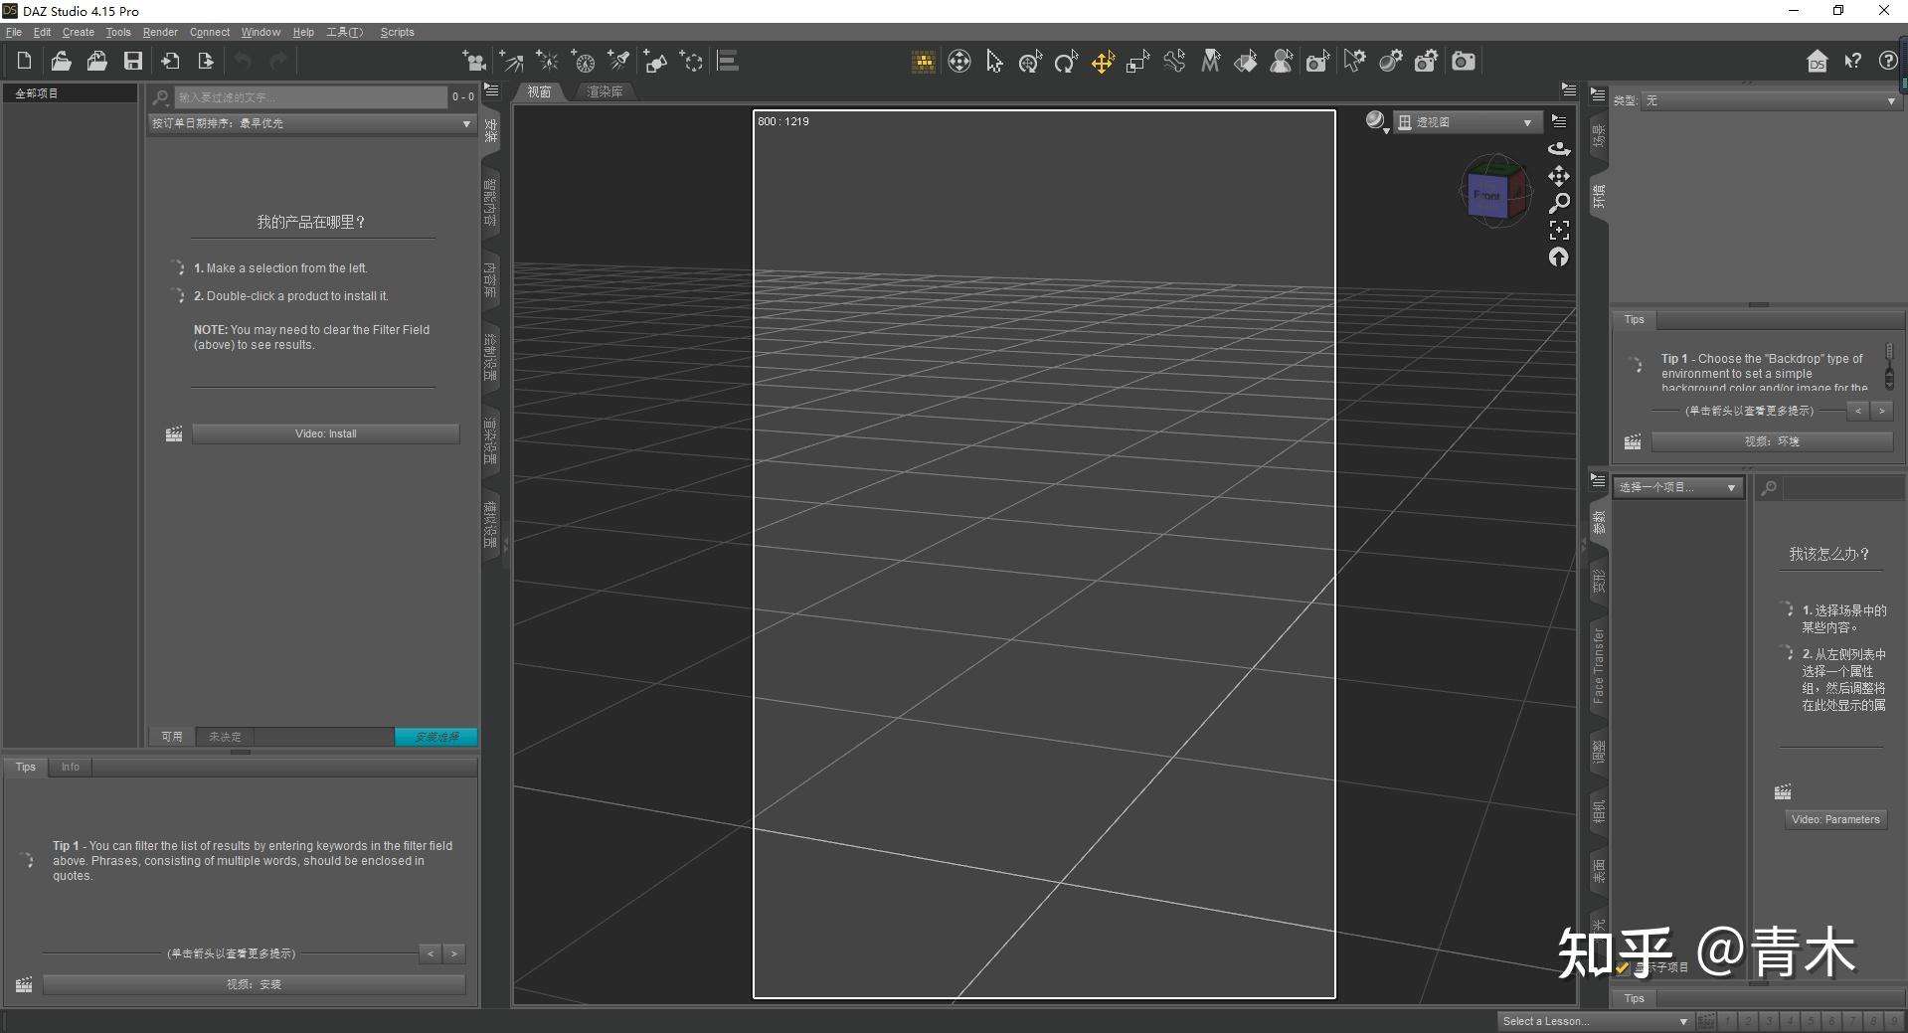Image resolution: width=1908 pixels, height=1033 pixels.
Task: Create a new spotlight from the toolbar
Action: [x=619, y=62]
